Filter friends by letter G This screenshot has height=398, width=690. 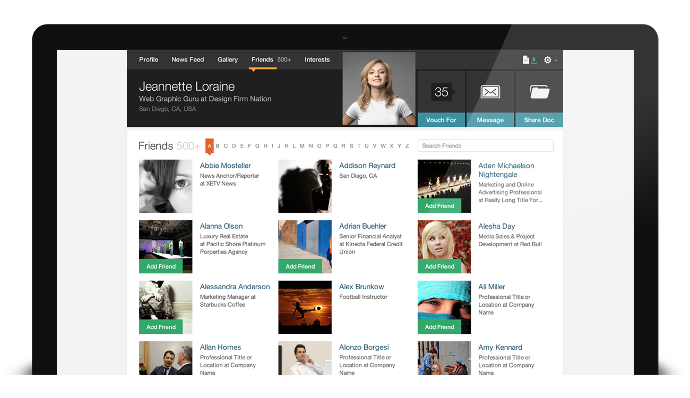pyautogui.click(x=257, y=146)
